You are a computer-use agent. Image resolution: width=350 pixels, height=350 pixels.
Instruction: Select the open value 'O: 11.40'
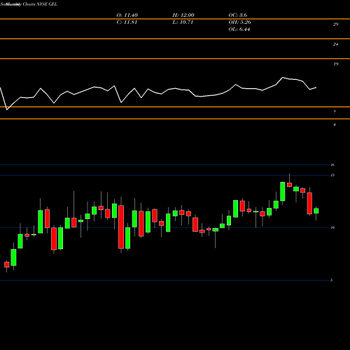click(127, 15)
